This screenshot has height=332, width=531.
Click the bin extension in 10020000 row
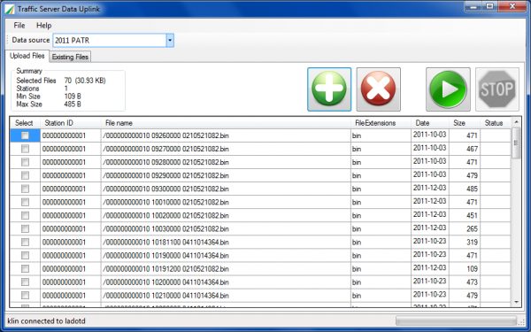pyautogui.click(x=357, y=216)
